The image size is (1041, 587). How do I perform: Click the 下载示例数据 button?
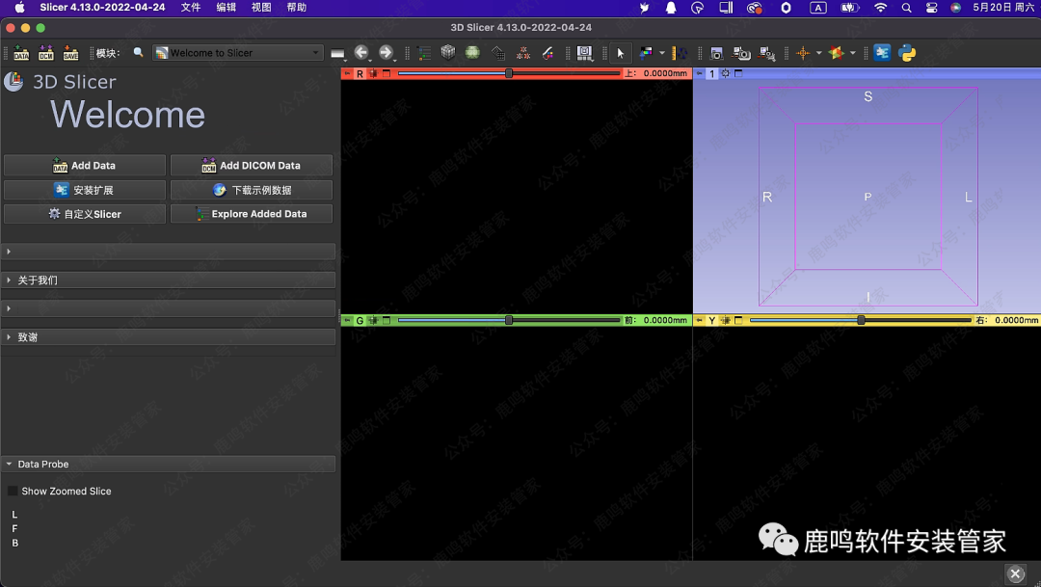[252, 190]
